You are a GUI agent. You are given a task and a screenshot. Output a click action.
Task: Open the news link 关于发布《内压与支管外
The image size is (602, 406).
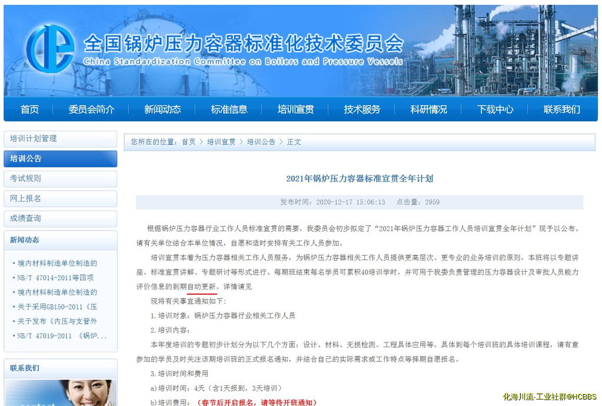click(x=57, y=322)
